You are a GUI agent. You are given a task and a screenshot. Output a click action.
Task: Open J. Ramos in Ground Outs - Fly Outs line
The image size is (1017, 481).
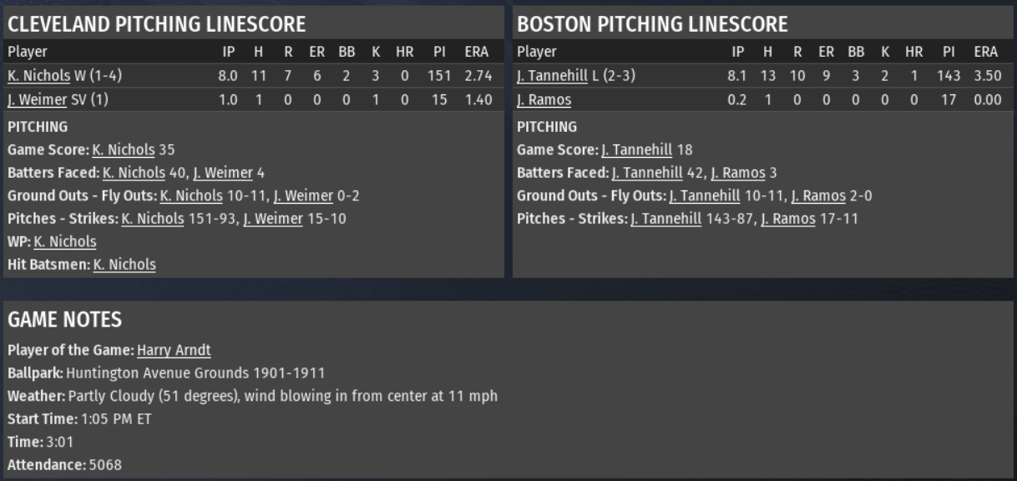coord(818,196)
